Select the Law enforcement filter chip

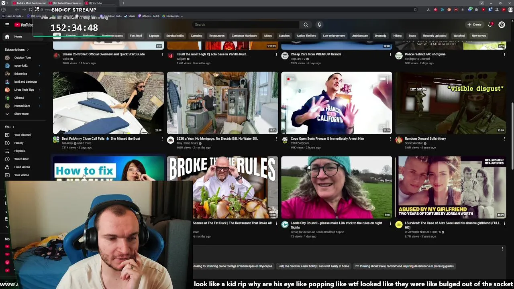pyautogui.click(x=334, y=36)
